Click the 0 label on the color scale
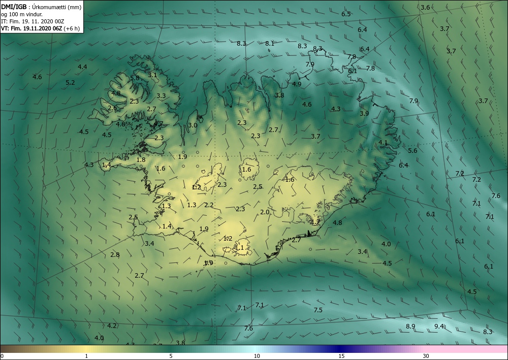The height and width of the screenshot is (360, 508). coord(2,356)
